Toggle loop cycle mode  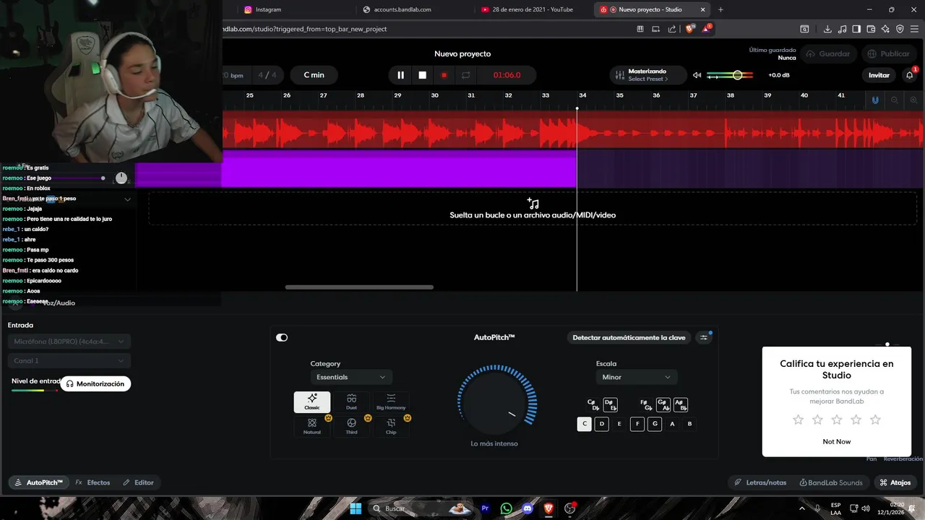pos(466,75)
